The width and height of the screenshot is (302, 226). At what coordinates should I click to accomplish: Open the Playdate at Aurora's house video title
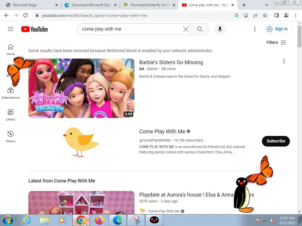(x=197, y=195)
